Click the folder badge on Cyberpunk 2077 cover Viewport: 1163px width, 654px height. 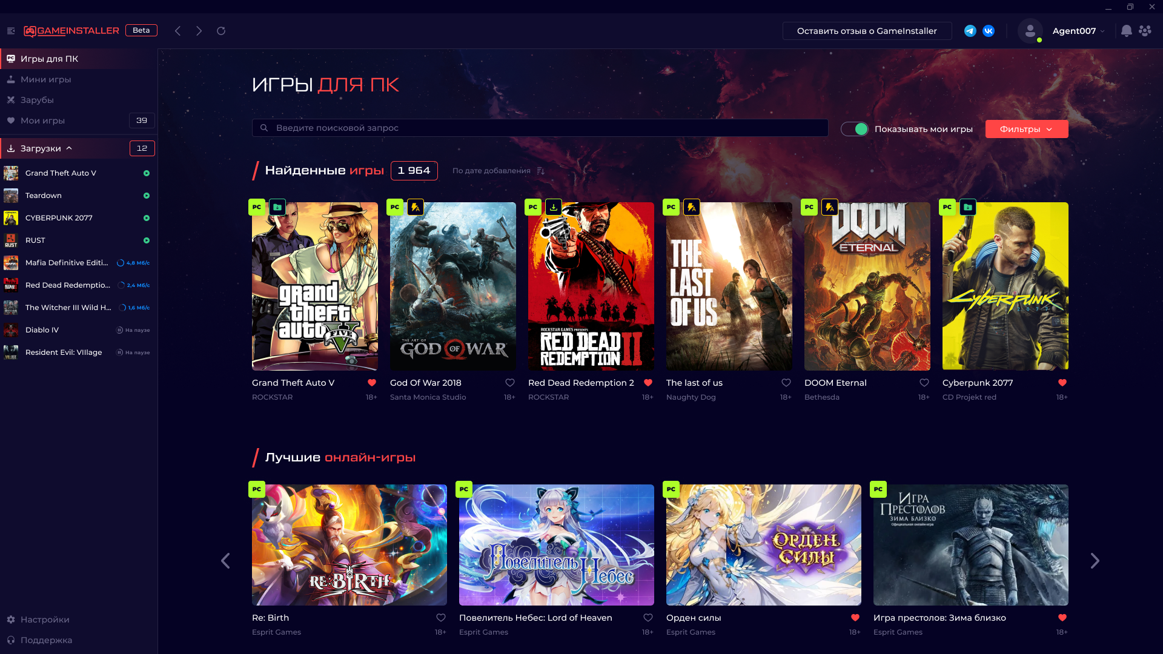pyautogui.click(x=968, y=207)
